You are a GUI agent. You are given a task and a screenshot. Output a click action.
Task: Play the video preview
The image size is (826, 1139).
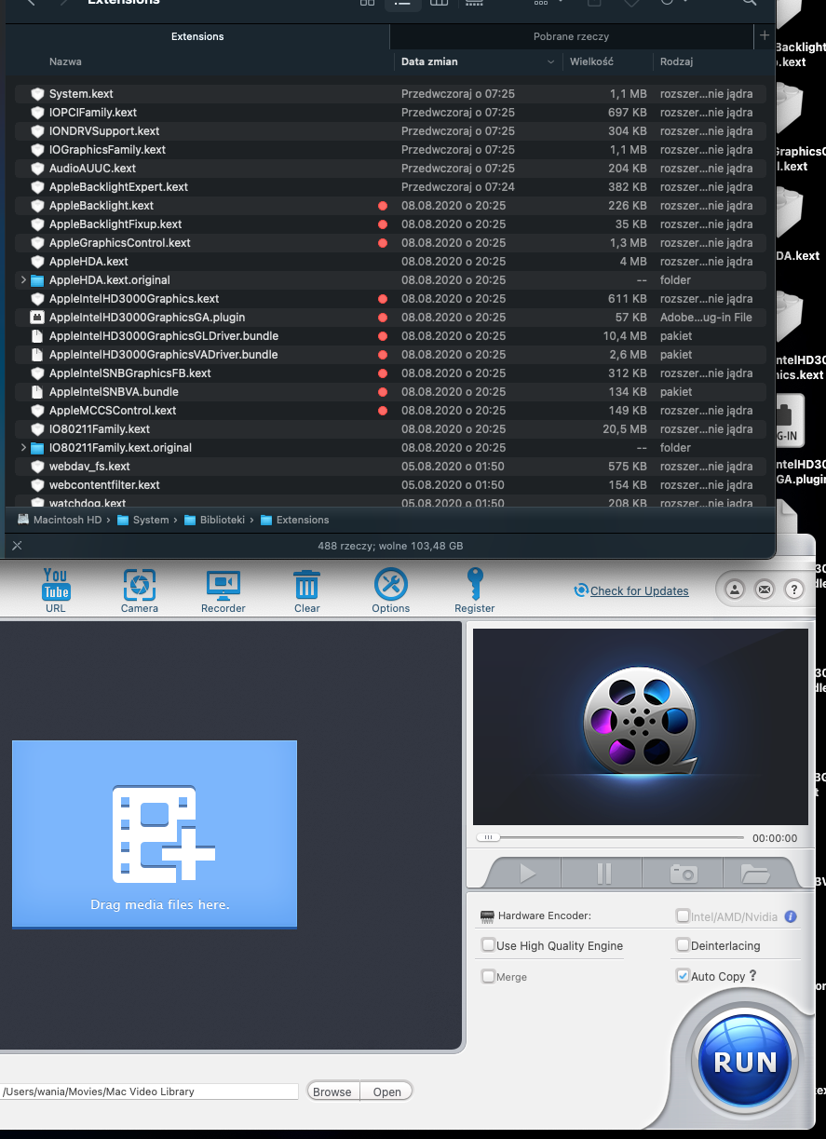click(x=527, y=874)
